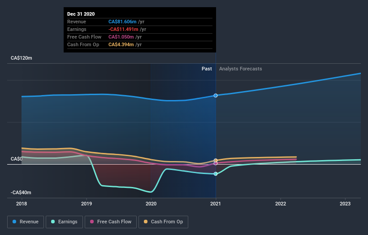This screenshot has height=235, width=368.
Task: Click the Free Cash Flow label in tooltip
Action: tap(84, 37)
